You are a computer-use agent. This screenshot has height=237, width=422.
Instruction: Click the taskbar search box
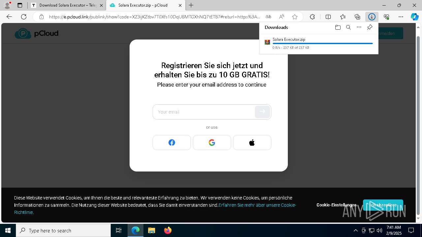click(63, 230)
